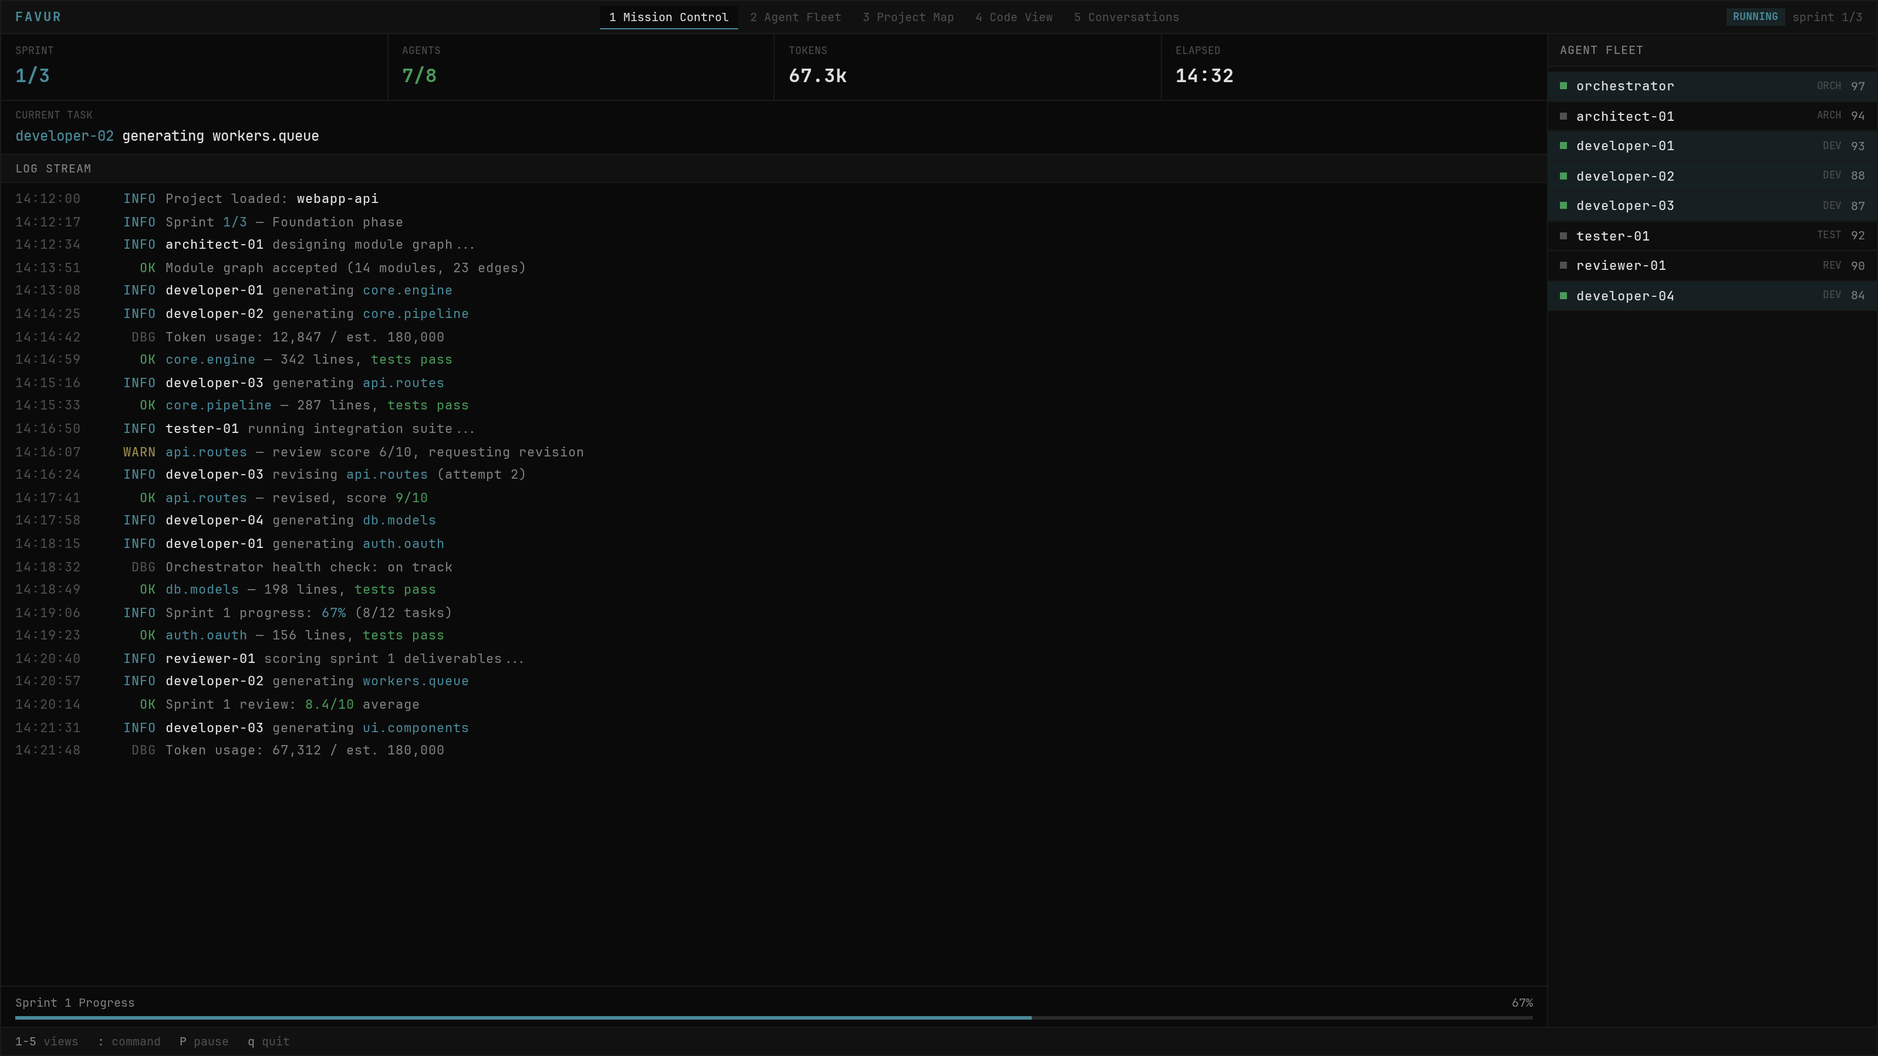This screenshot has width=1878, height=1056.
Task: Select the tester-01 status indicator
Action: click(1564, 235)
